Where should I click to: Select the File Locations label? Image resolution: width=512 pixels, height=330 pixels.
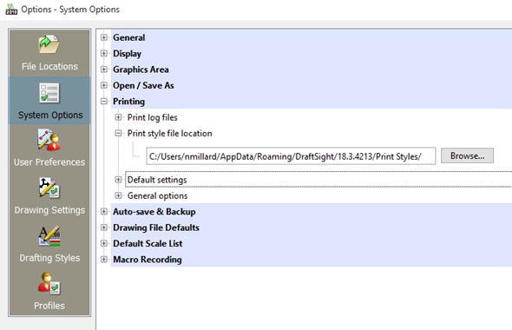point(49,66)
